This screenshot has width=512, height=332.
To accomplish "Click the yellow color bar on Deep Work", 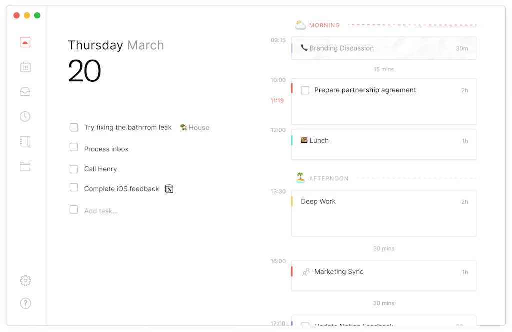I will (292, 201).
